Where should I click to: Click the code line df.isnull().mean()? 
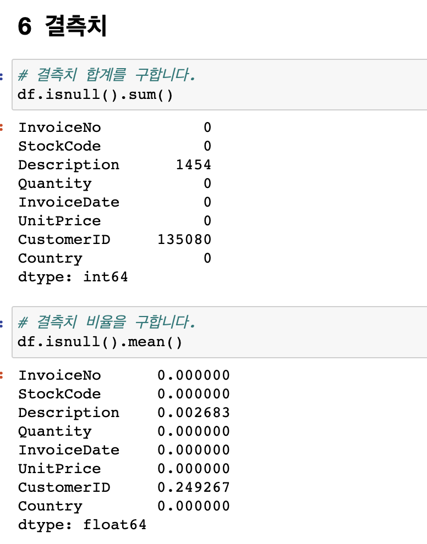tap(100, 342)
